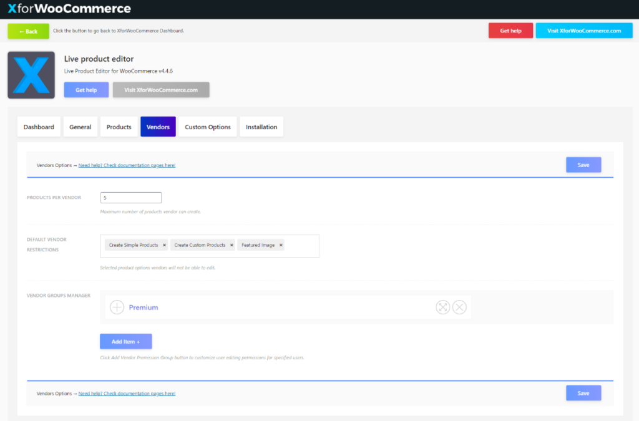Click the version text v4.4.6 subtitle
639x421 pixels.
click(118, 71)
